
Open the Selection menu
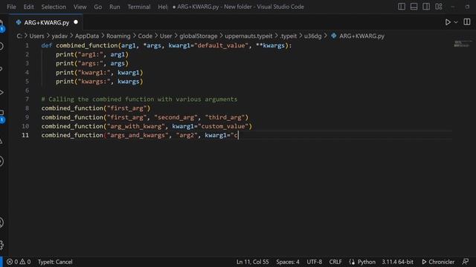point(54,7)
